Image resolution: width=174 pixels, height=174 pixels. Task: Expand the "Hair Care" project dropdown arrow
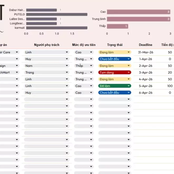point(17,52)
